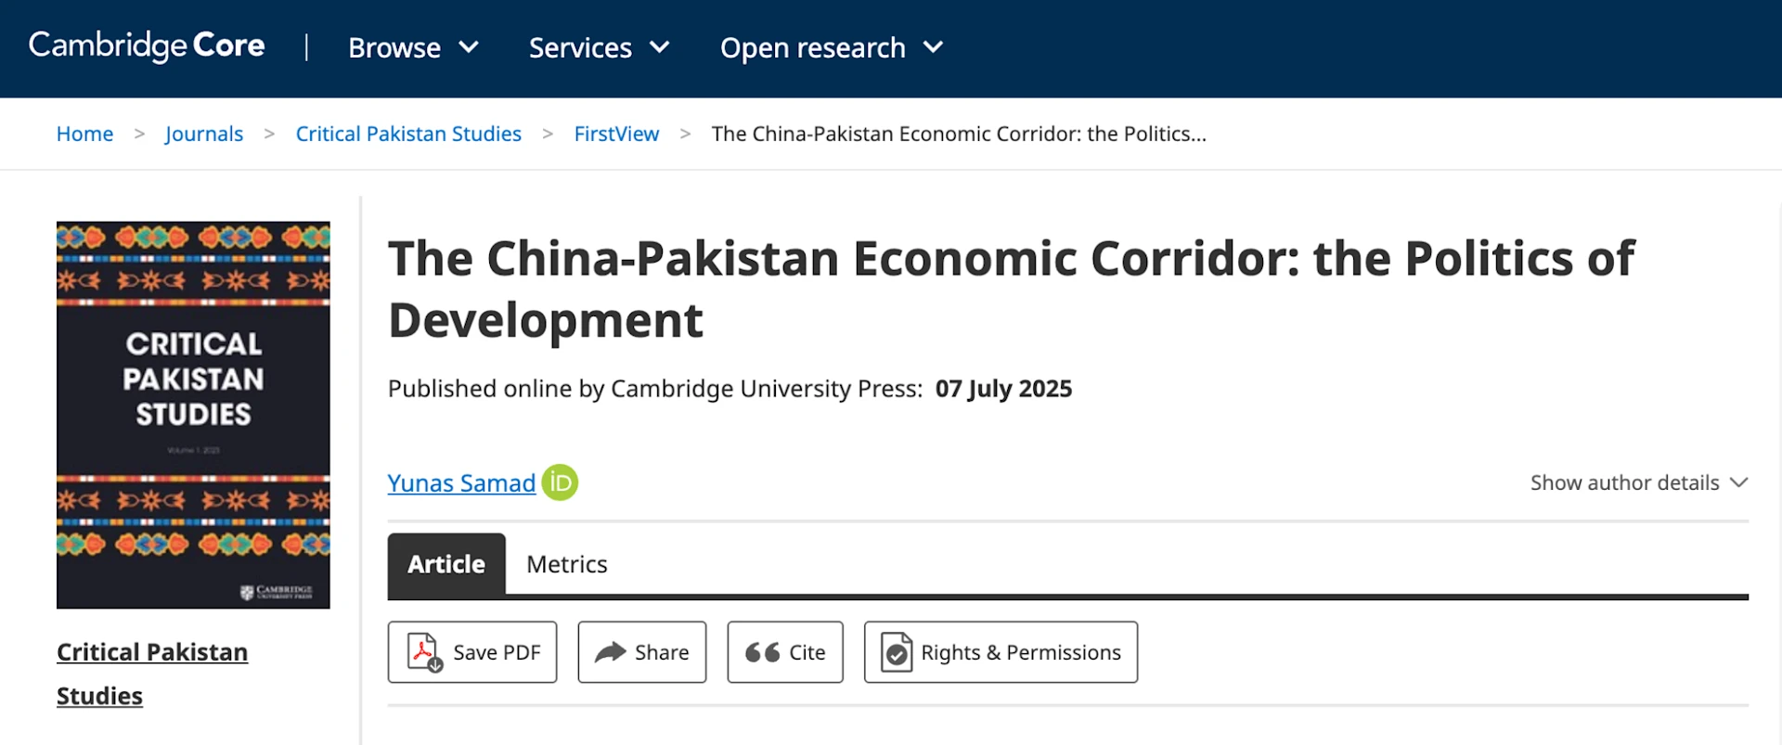The height and width of the screenshot is (745, 1782).
Task: Open Critical Pakistan Studies breadcrumb link
Action: 408,134
